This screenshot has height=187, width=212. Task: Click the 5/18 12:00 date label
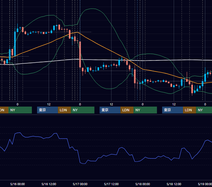pos(174,184)
